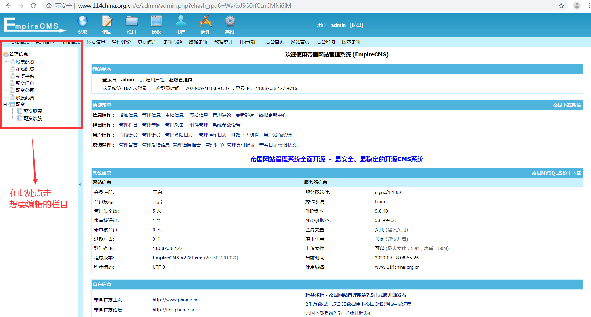The height and width of the screenshot is (317, 591).
Task: Open the http://bbs.phome.net link
Action: click(x=175, y=310)
